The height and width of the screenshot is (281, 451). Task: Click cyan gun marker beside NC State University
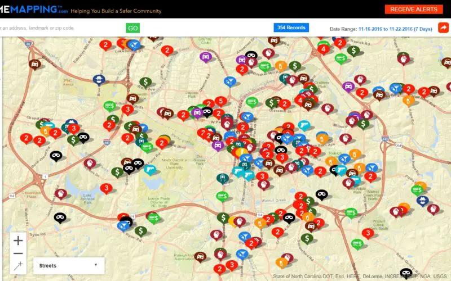pos(150,170)
